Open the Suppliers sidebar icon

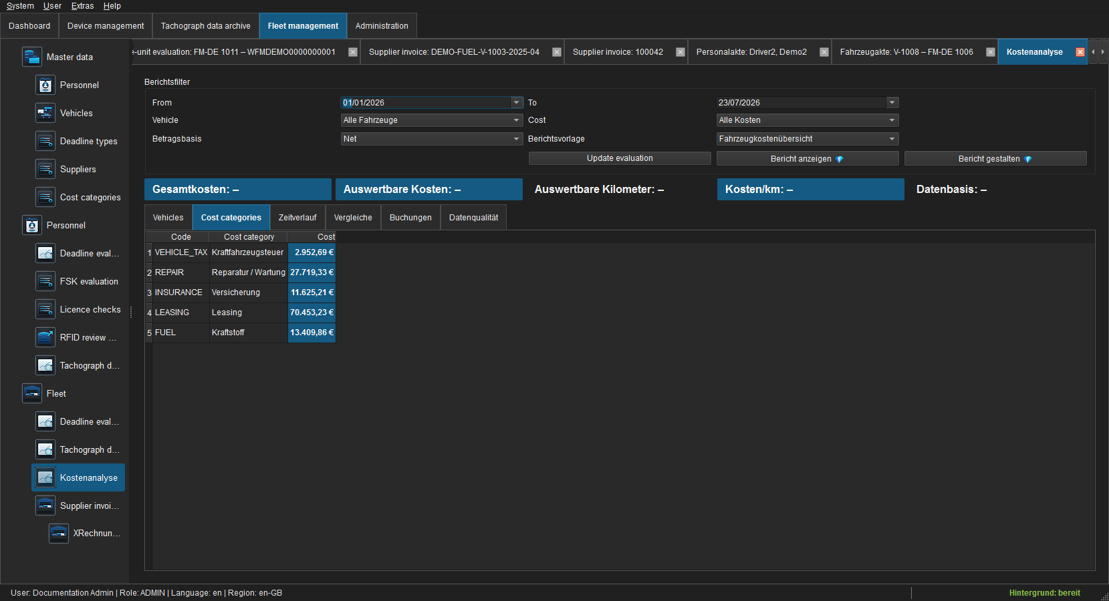tap(45, 169)
